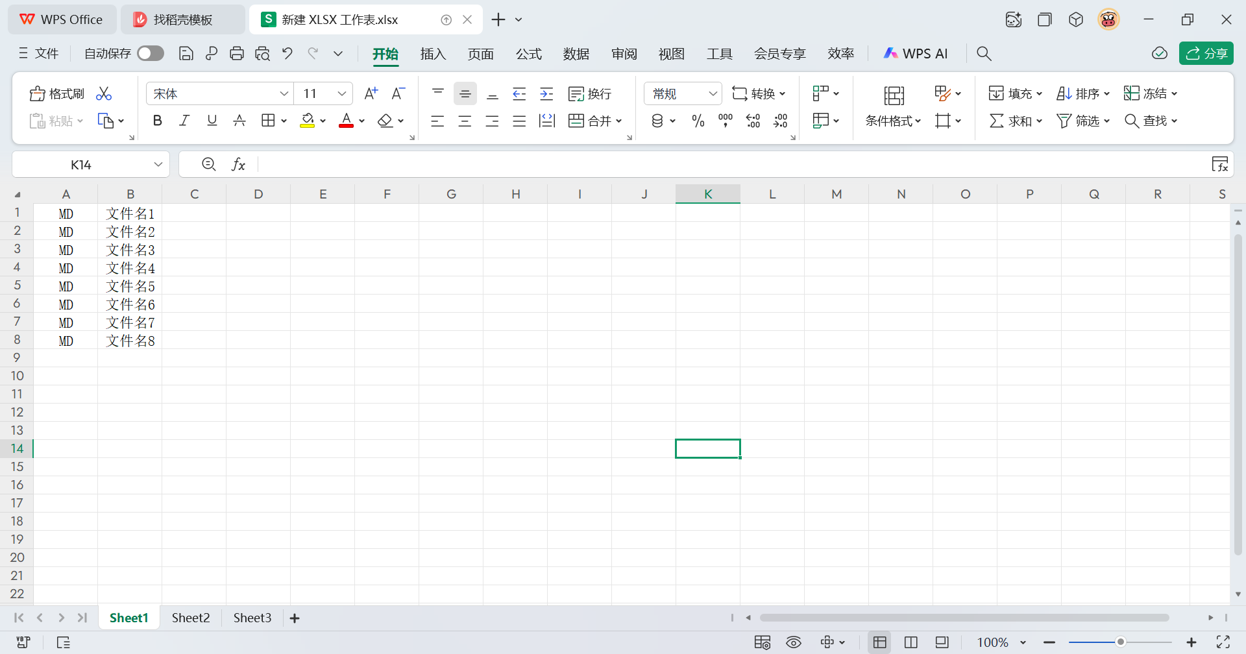Image resolution: width=1246 pixels, height=654 pixels.
Task: Click the green 分享 share button
Action: pyautogui.click(x=1206, y=54)
